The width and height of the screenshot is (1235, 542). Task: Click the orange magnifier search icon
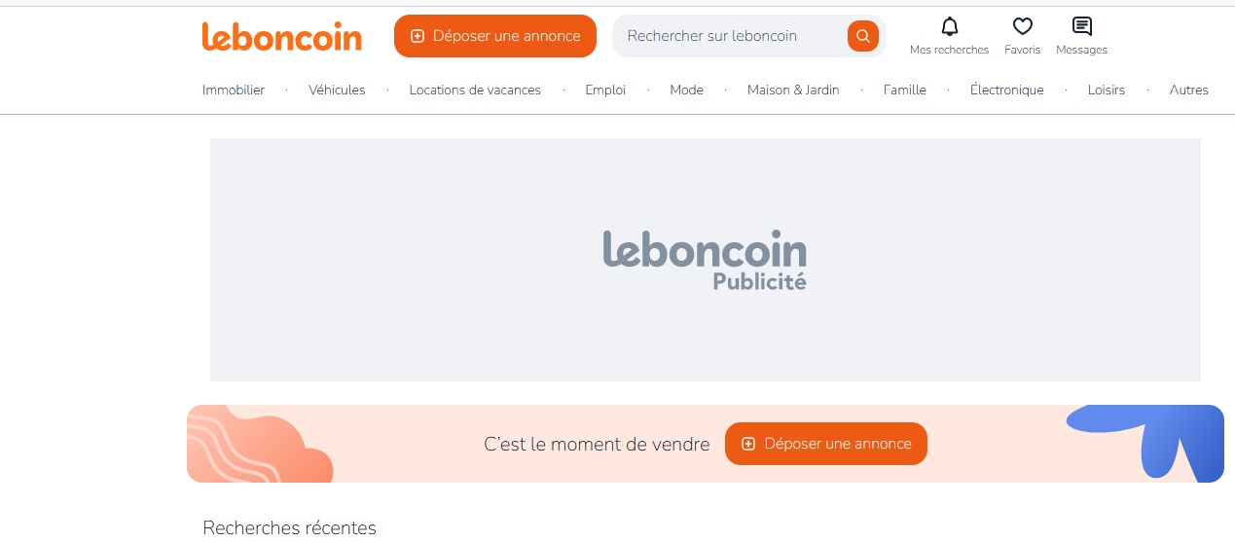(862, 36)
